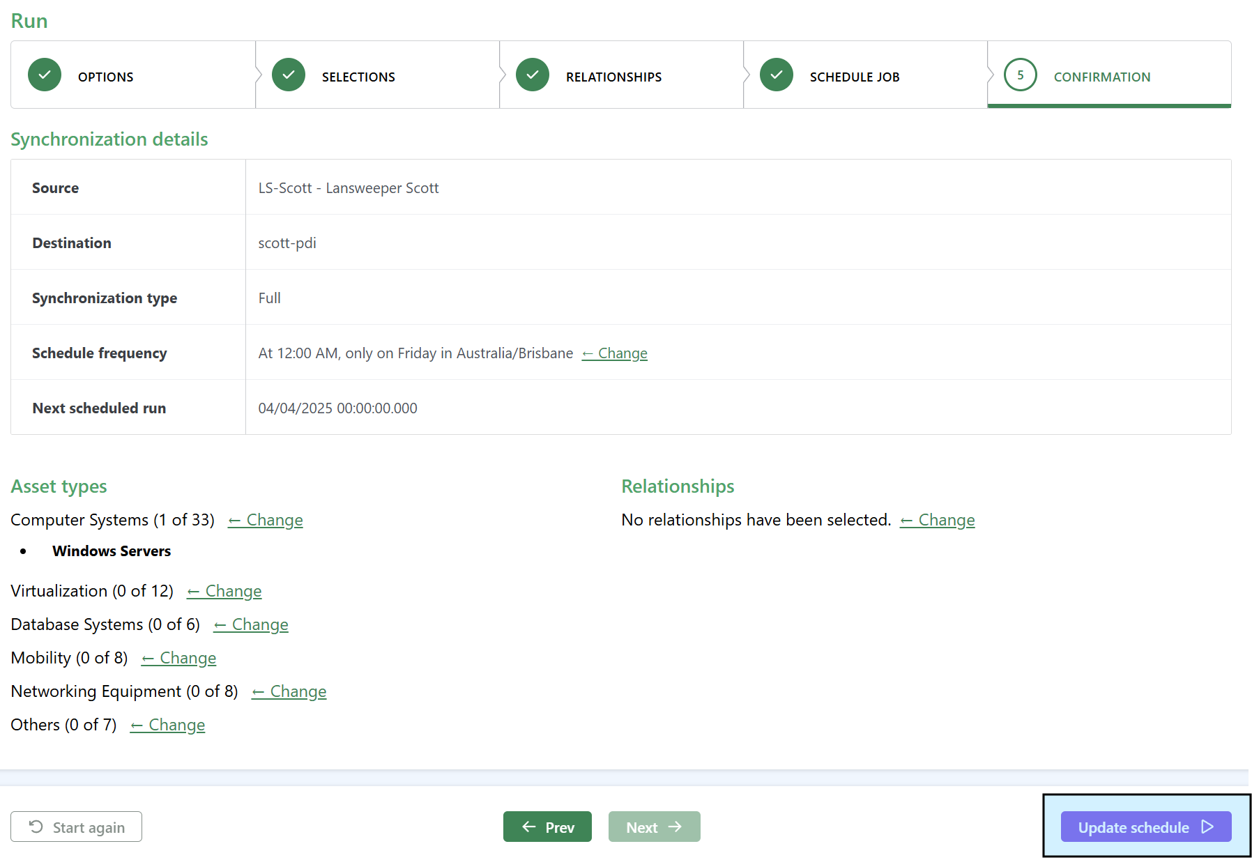Click the 'Schedule frequency' row label
The width and height of the screenshot is (1252, 860).
[100, 353]
